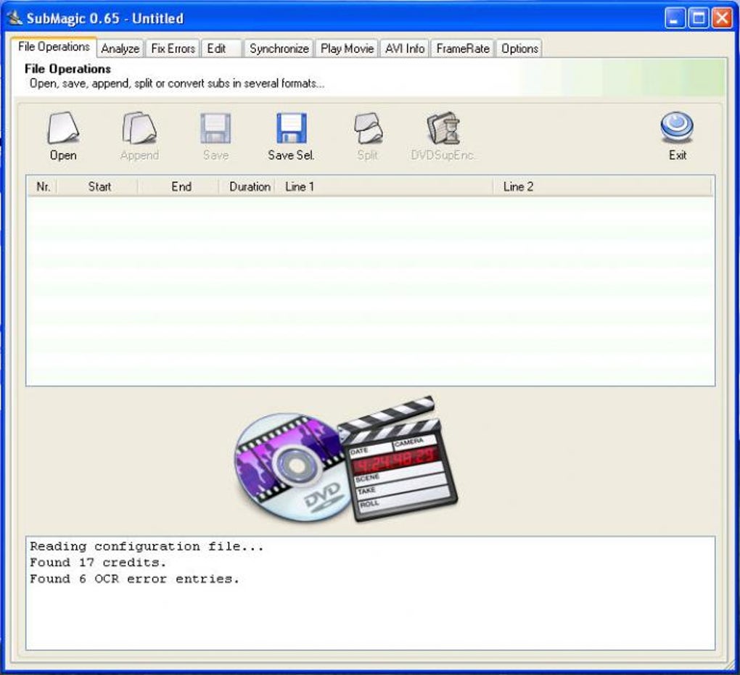Screen dimensions: 740x675
Task: Click the Save floppy disk icon
Action: pos(215,128)
